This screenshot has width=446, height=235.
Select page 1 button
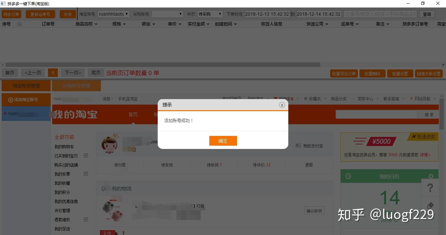pos(53,73)
